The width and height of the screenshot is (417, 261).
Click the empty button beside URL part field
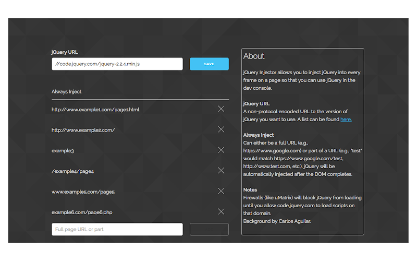coord(209,229)
